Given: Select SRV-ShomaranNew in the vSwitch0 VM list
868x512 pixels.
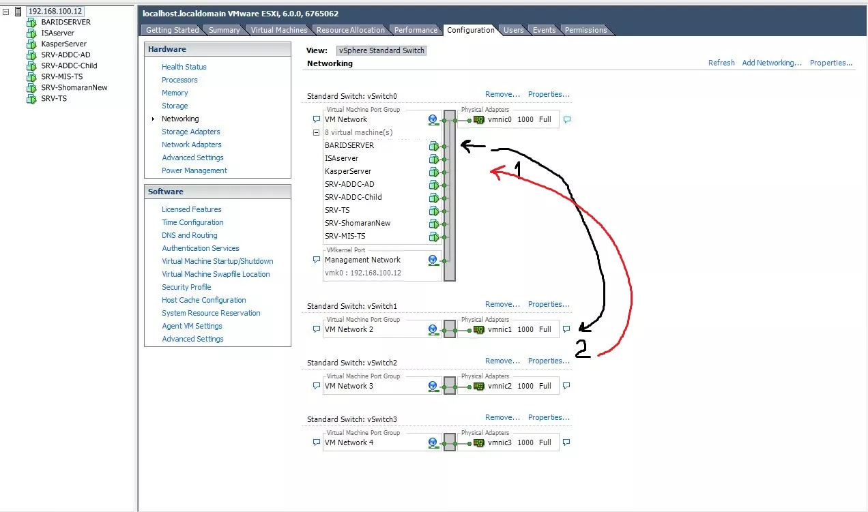Looking at the screenshot, I should pos(358,224).
